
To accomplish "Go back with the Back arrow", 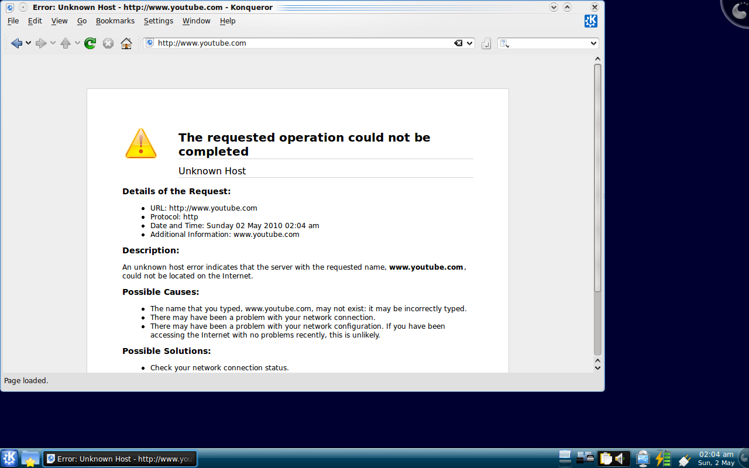I will [16, 43].
